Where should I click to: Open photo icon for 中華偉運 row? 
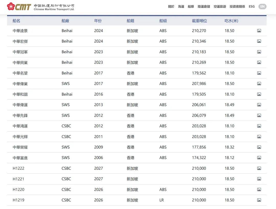coord(259,105)
